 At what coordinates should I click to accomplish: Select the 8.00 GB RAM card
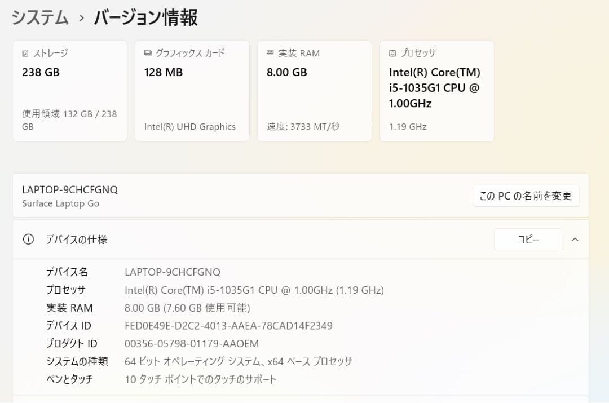[x=314, y=90]
